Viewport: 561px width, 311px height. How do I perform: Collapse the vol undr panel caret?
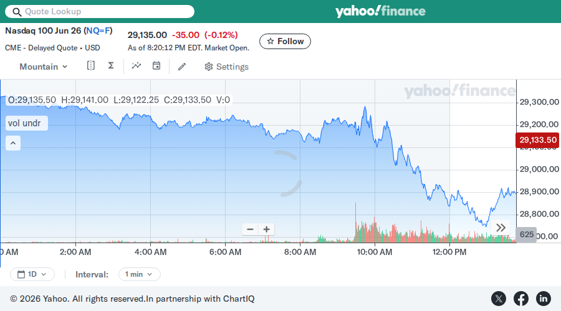click(13, 143)
